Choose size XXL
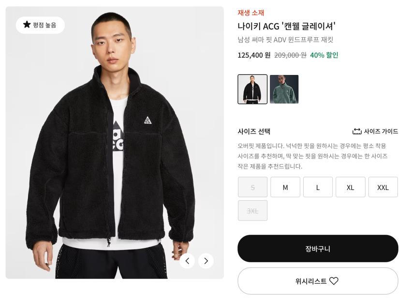The width and height of the screenshot is (411, 307). click(x=383, y=187)
